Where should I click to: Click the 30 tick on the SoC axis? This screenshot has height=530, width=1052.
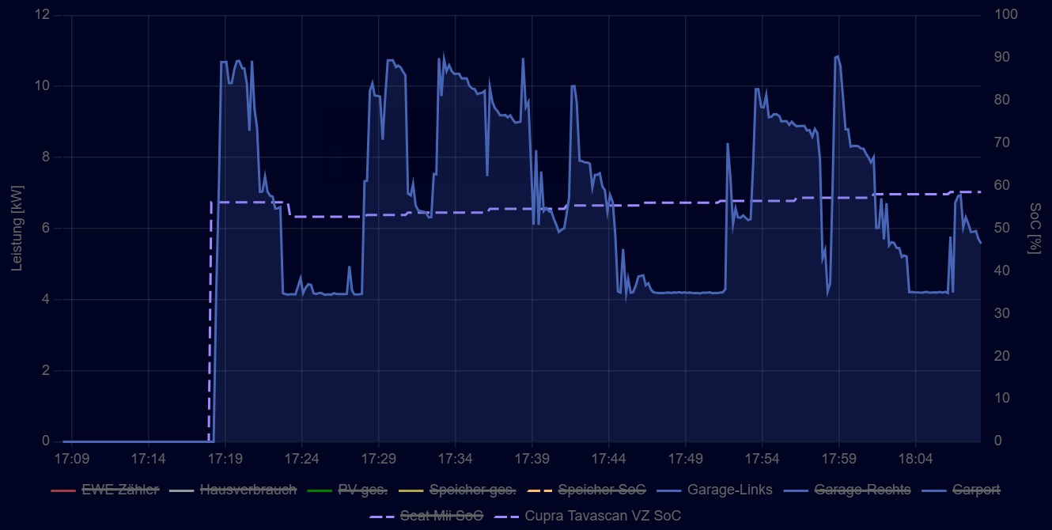point(1002,313)
